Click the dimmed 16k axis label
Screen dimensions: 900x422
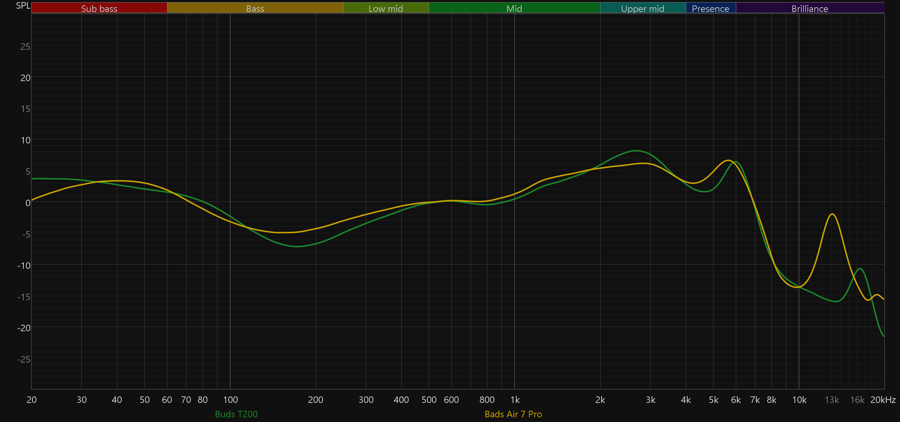pyautogui.click(x=857, y=400)
